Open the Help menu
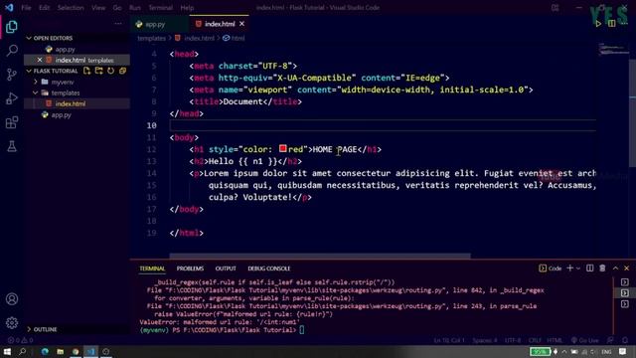This screenshot has height=358, width=636. 187,7
